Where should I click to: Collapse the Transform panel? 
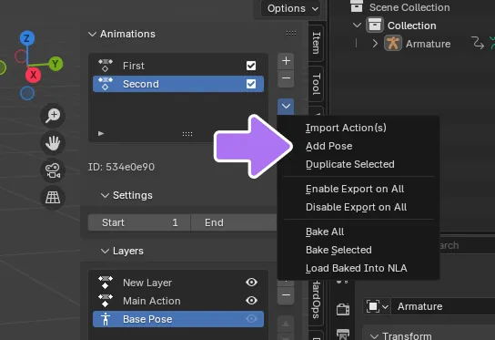click(x=375, y=336)
